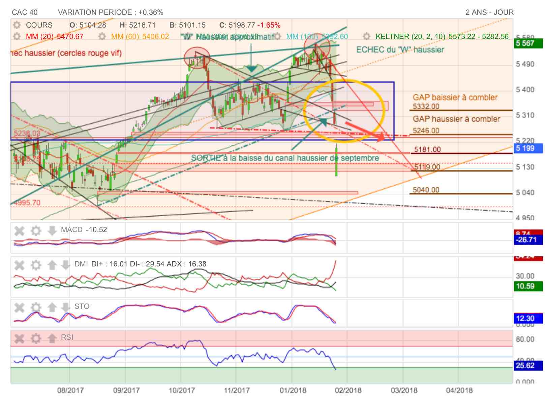Move RSI panel up with arrow
Screen dimensions: 550x399
52,338
